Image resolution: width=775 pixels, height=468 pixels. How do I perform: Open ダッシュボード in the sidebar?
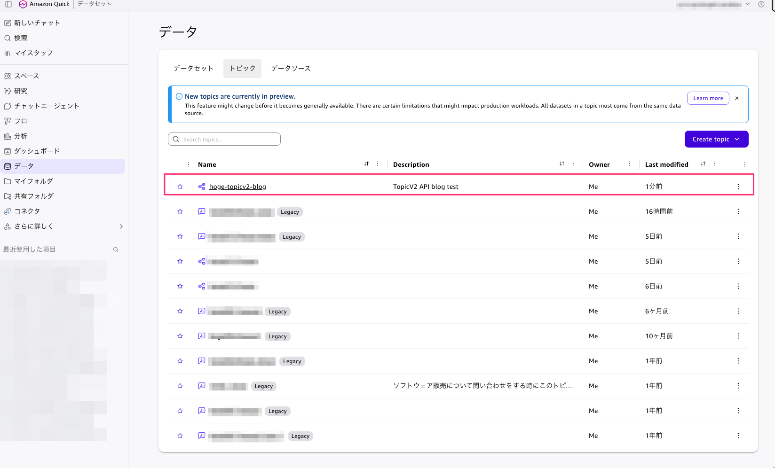[x=32, y=151]
